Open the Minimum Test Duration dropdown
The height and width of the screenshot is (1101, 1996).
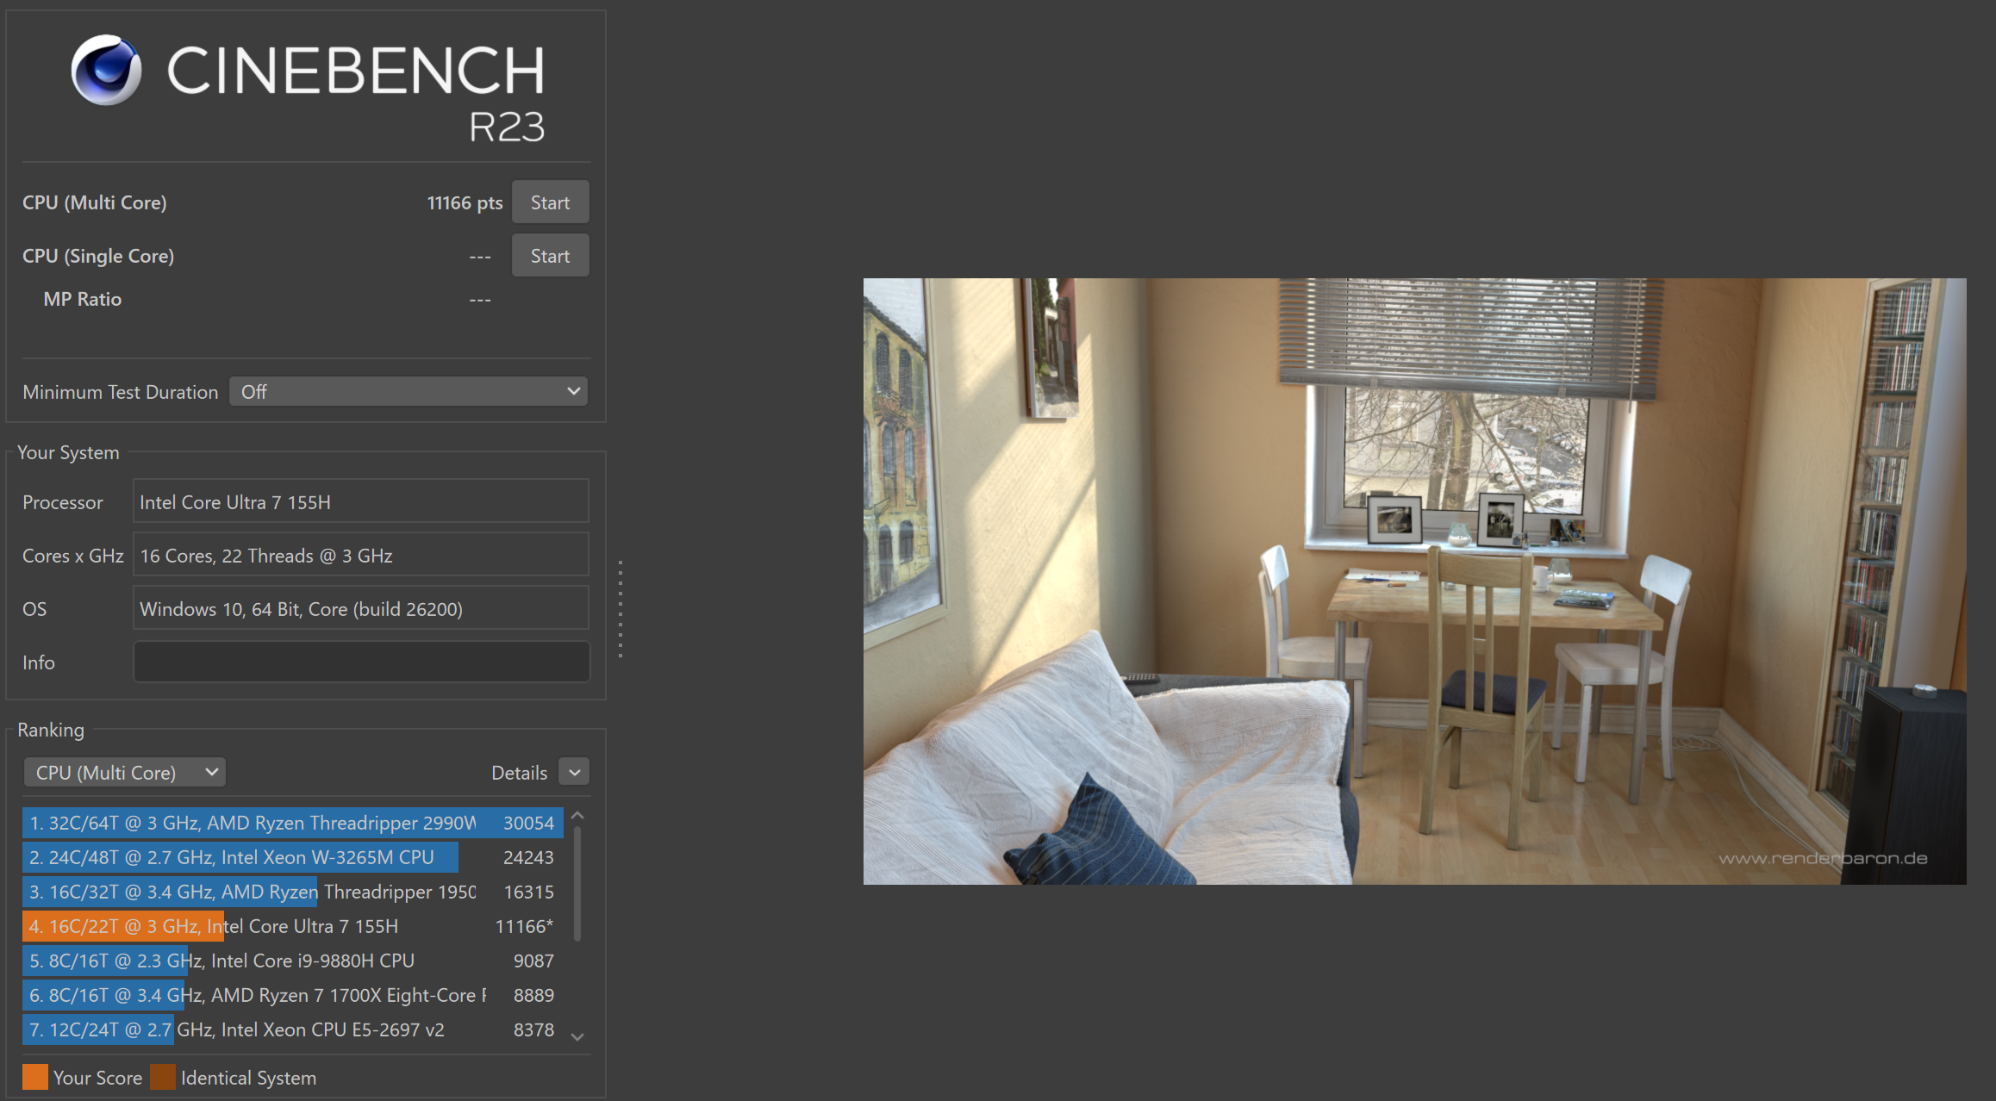[409, 392]
